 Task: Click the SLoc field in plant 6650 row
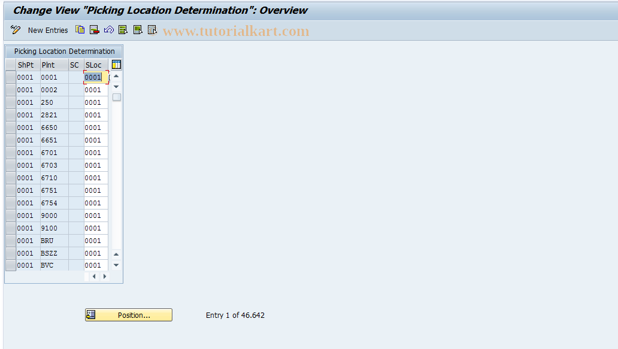[x=96, y=128]
